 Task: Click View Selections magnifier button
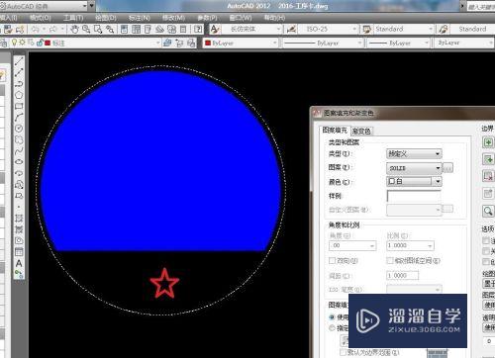tap(488, 211)
